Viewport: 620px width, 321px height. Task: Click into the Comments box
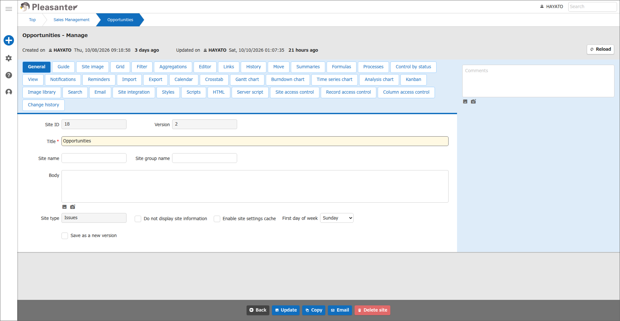click(x=538, y=81)
